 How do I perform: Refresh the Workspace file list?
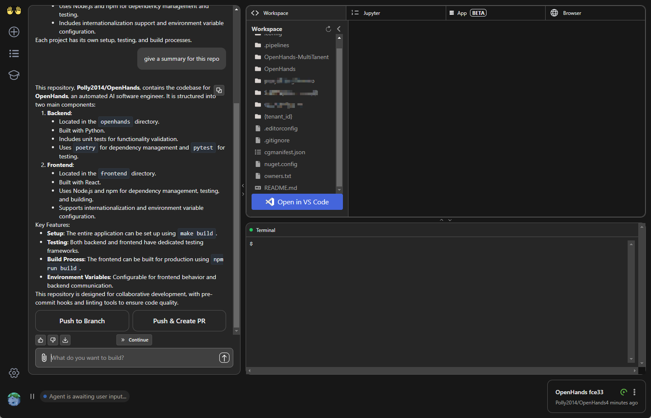tap(328, 29)
